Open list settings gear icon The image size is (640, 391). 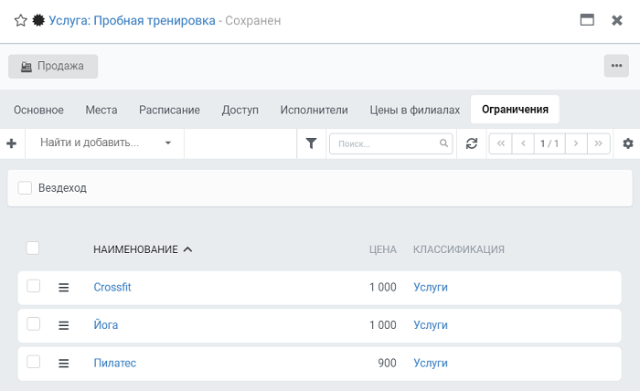pos(628,143)
